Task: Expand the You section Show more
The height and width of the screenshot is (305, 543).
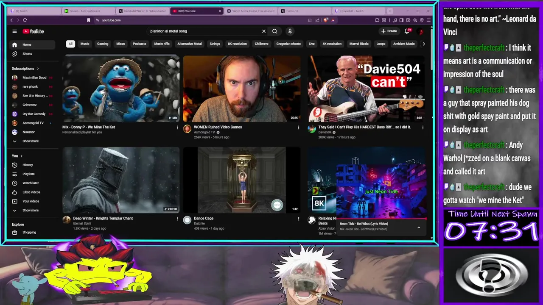Action: [x=33, y=211]
